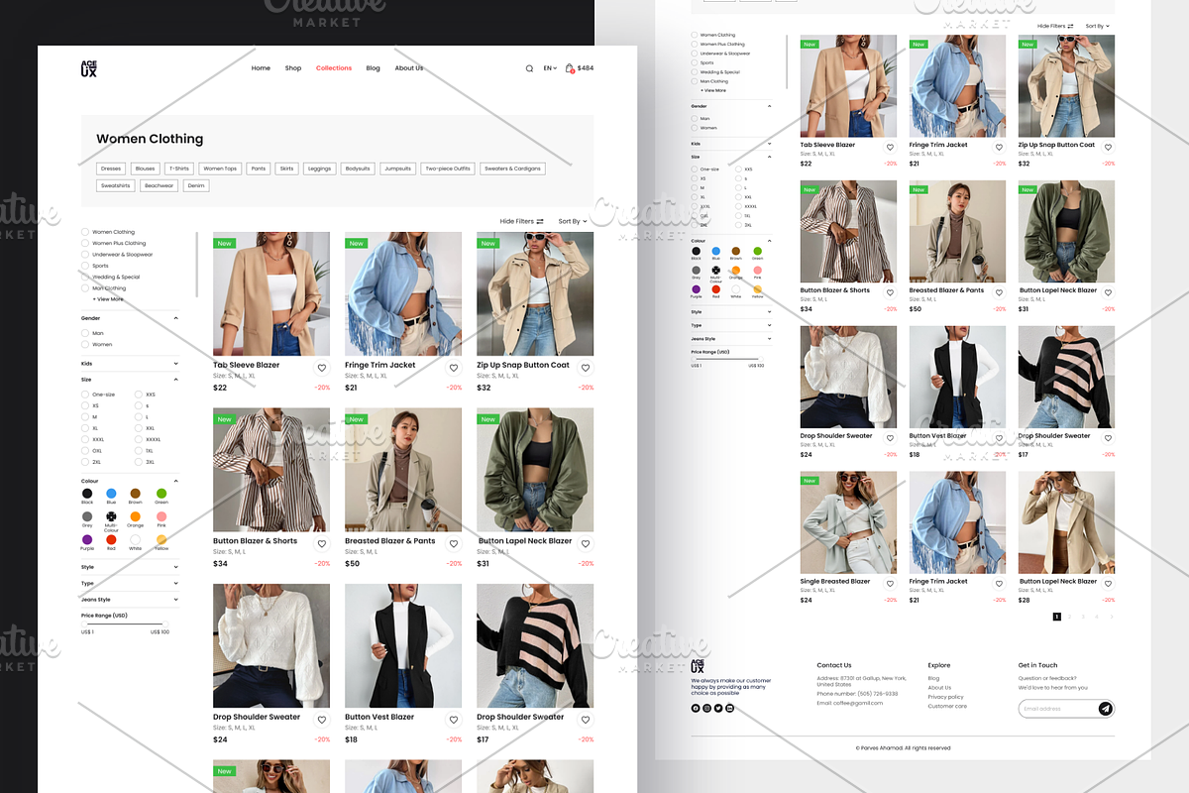Viewport: 1189px width, 793px height.
Task: Open search icon in left page header
Action: [x=529, y=68]
